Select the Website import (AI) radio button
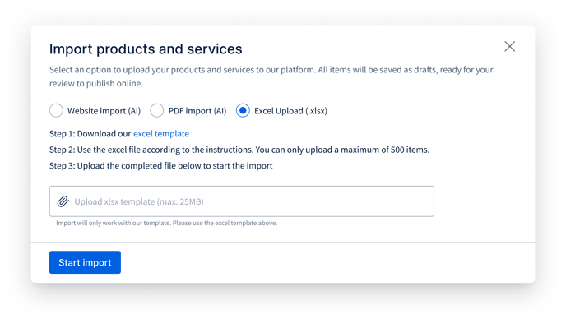Screen dimensions: 566x319 click(x=56, y=110)
